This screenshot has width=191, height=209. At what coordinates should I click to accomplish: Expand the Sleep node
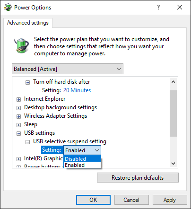pos(18,125)
